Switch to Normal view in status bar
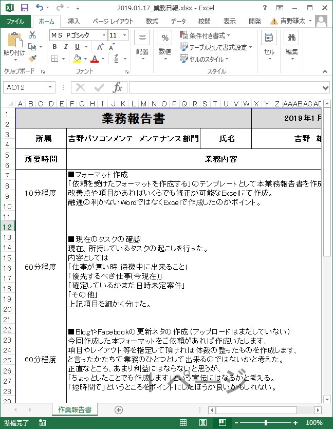Image resolution: width=333 pixels, height=429 pixels. point(183,423)
